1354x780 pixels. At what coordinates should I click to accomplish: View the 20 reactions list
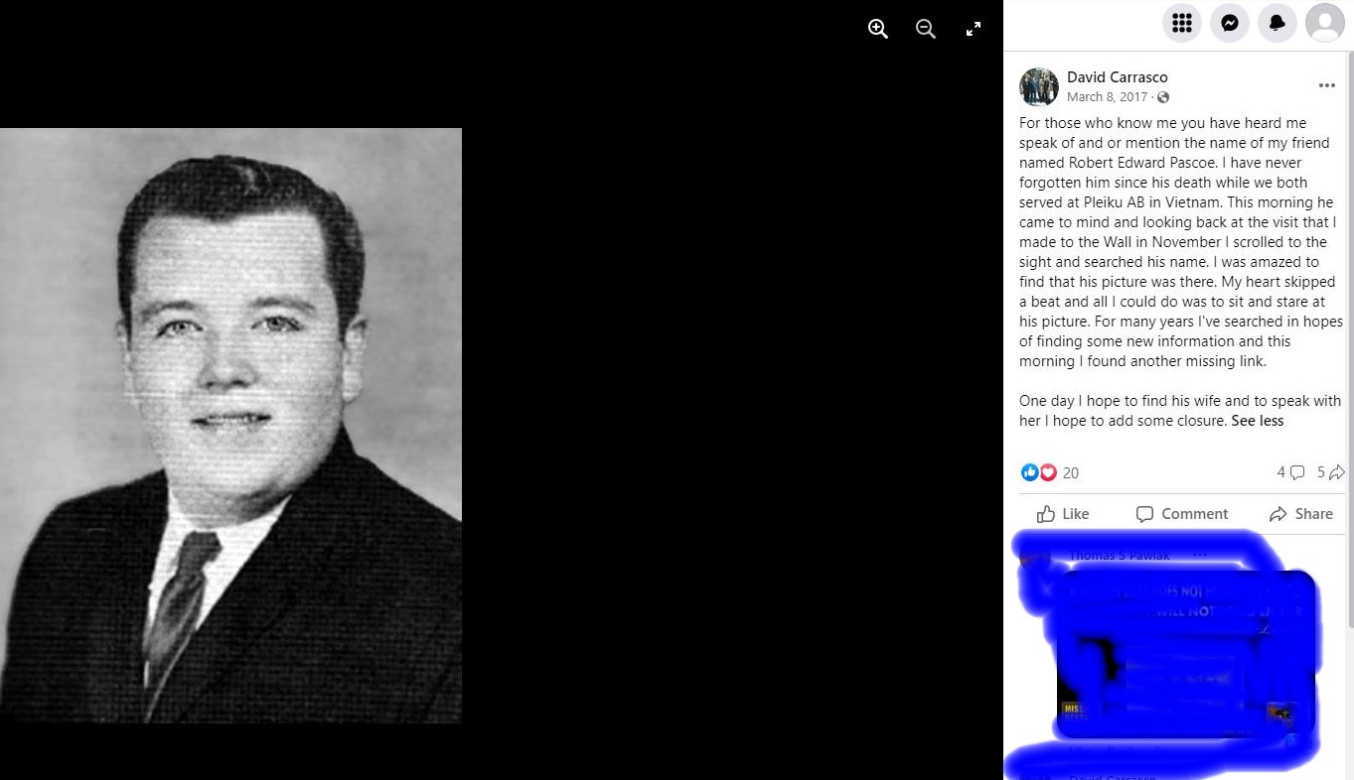pos(1050,473)
